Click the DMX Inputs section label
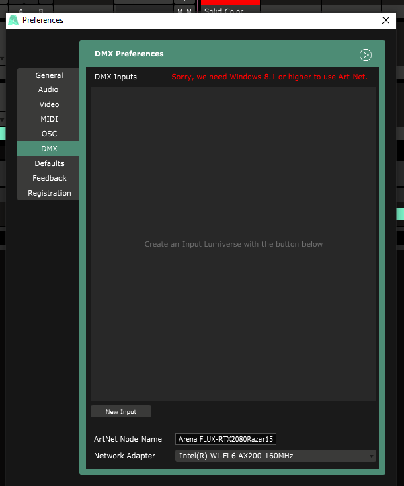 [116, 77]
